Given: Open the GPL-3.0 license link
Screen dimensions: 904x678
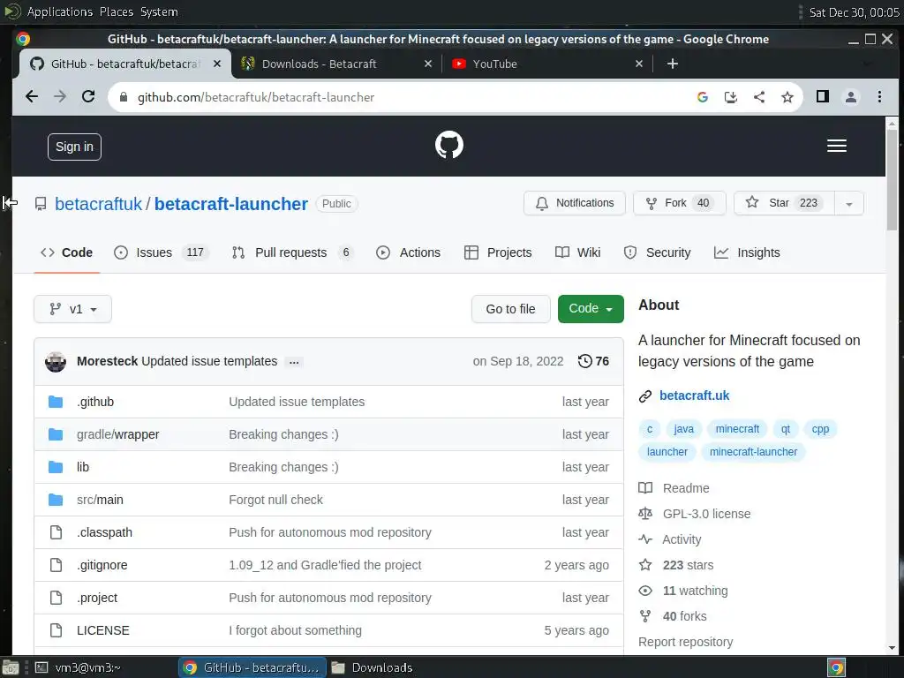Looking at the screenshot, I should coord(706,514).
